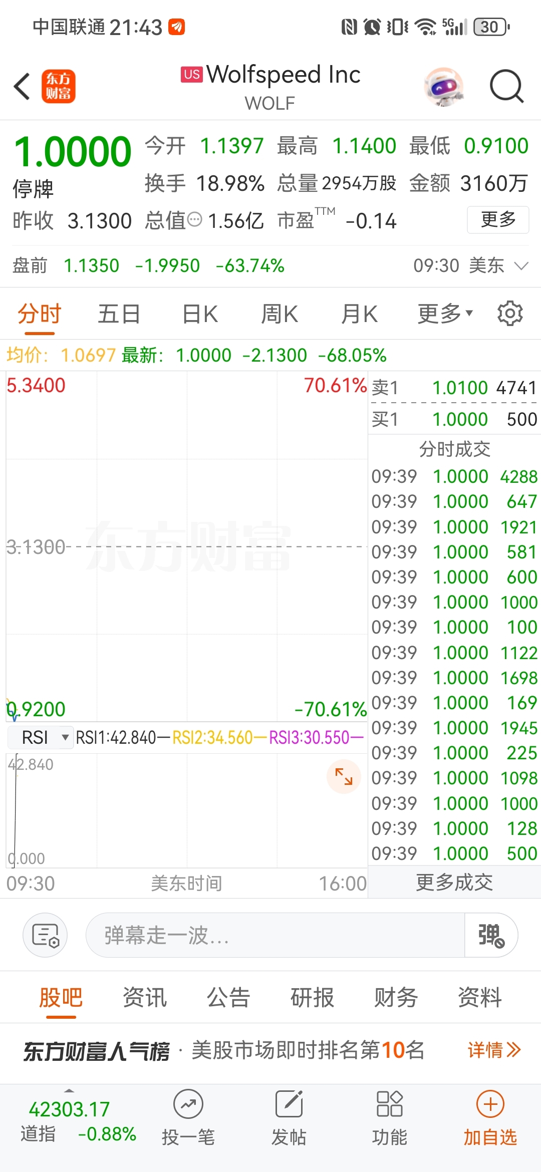Tap the 09:39 trade row with volume 1921
Image resolution: width=541 pixels, height=1172 pixels.
(454, 527)
